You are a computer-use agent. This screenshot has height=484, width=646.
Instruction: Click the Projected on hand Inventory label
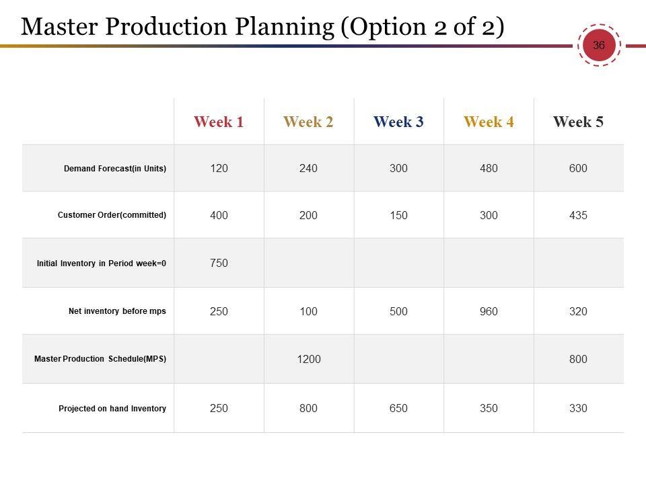click(112, 408)
